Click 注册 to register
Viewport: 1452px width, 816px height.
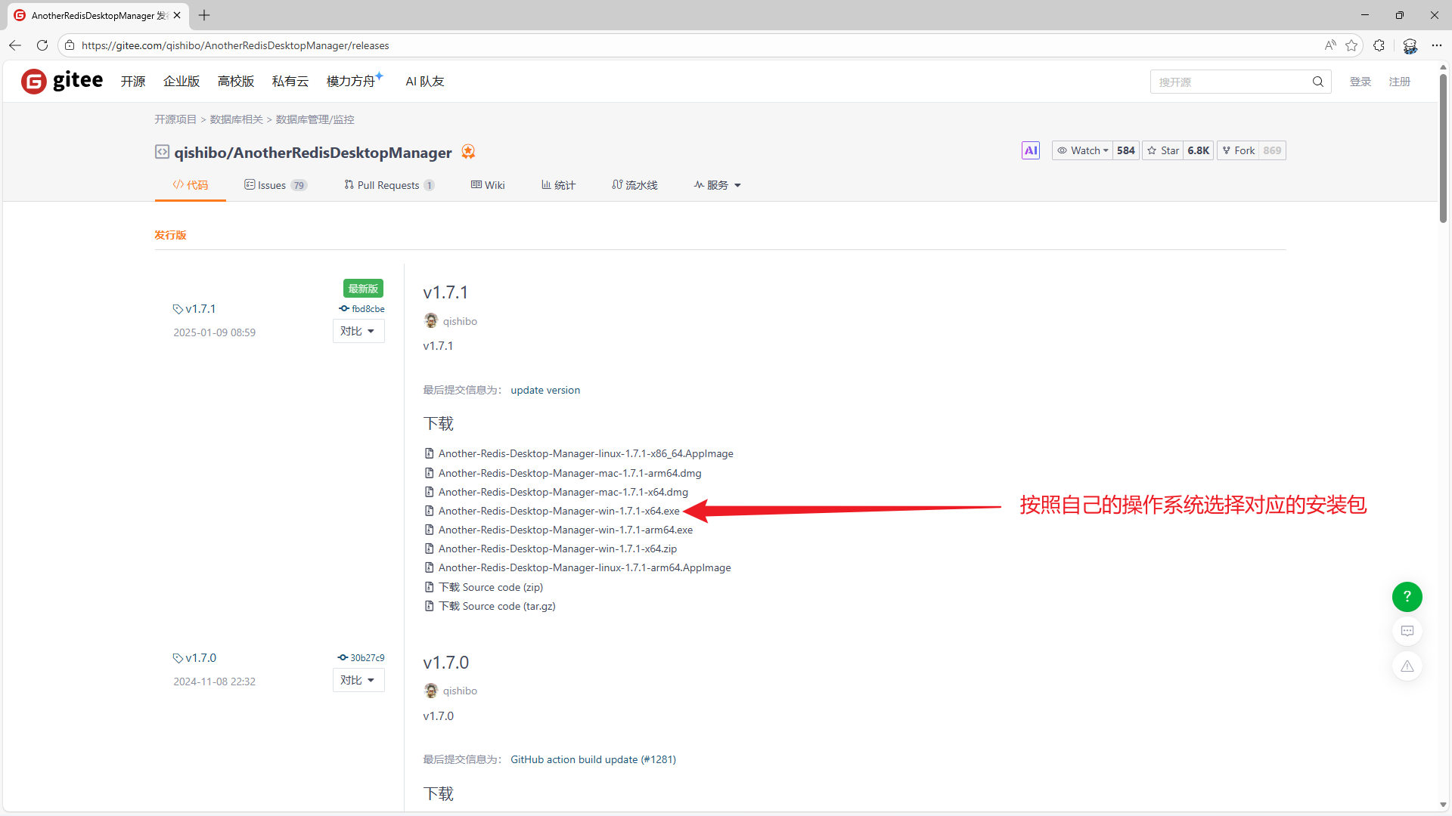pos(1400,82)
